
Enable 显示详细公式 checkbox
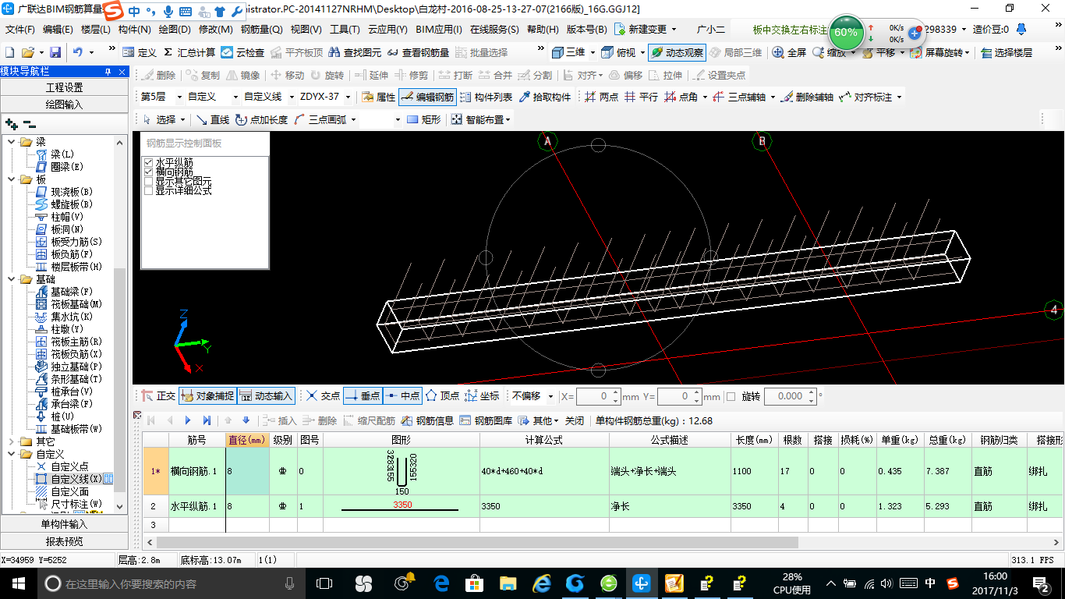click(148, 190)
